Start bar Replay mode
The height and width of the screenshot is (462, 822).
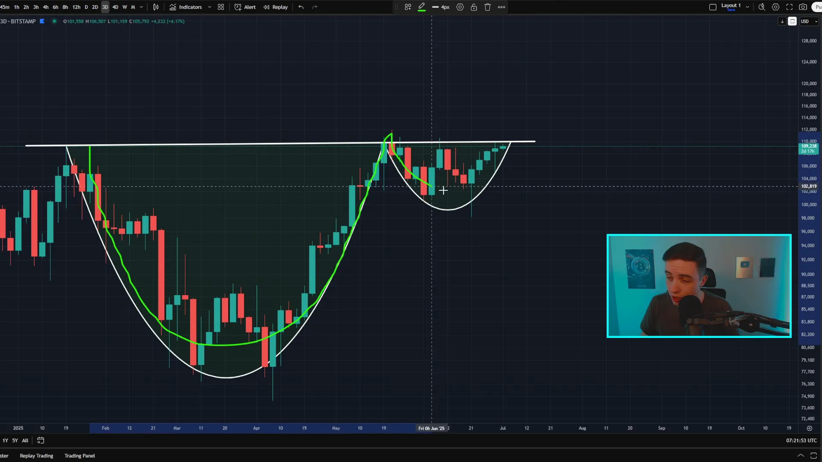pos(275,7)
